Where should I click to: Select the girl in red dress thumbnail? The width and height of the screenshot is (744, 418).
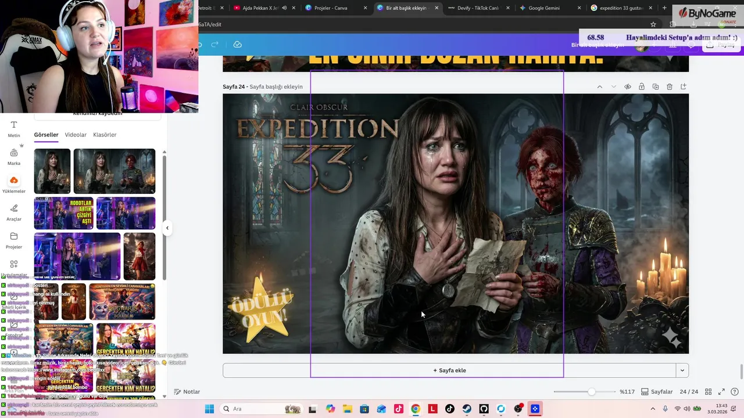139,256
